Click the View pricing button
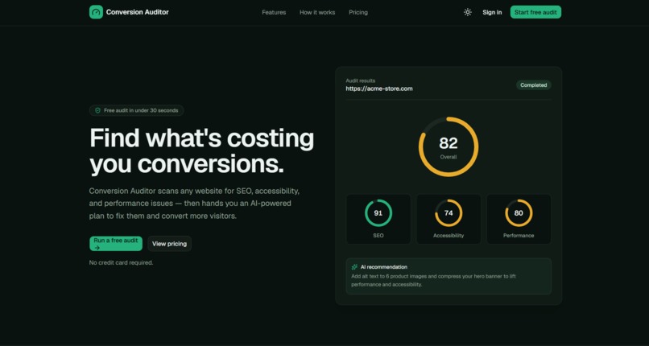649x346 pixels. pos(169,244)
